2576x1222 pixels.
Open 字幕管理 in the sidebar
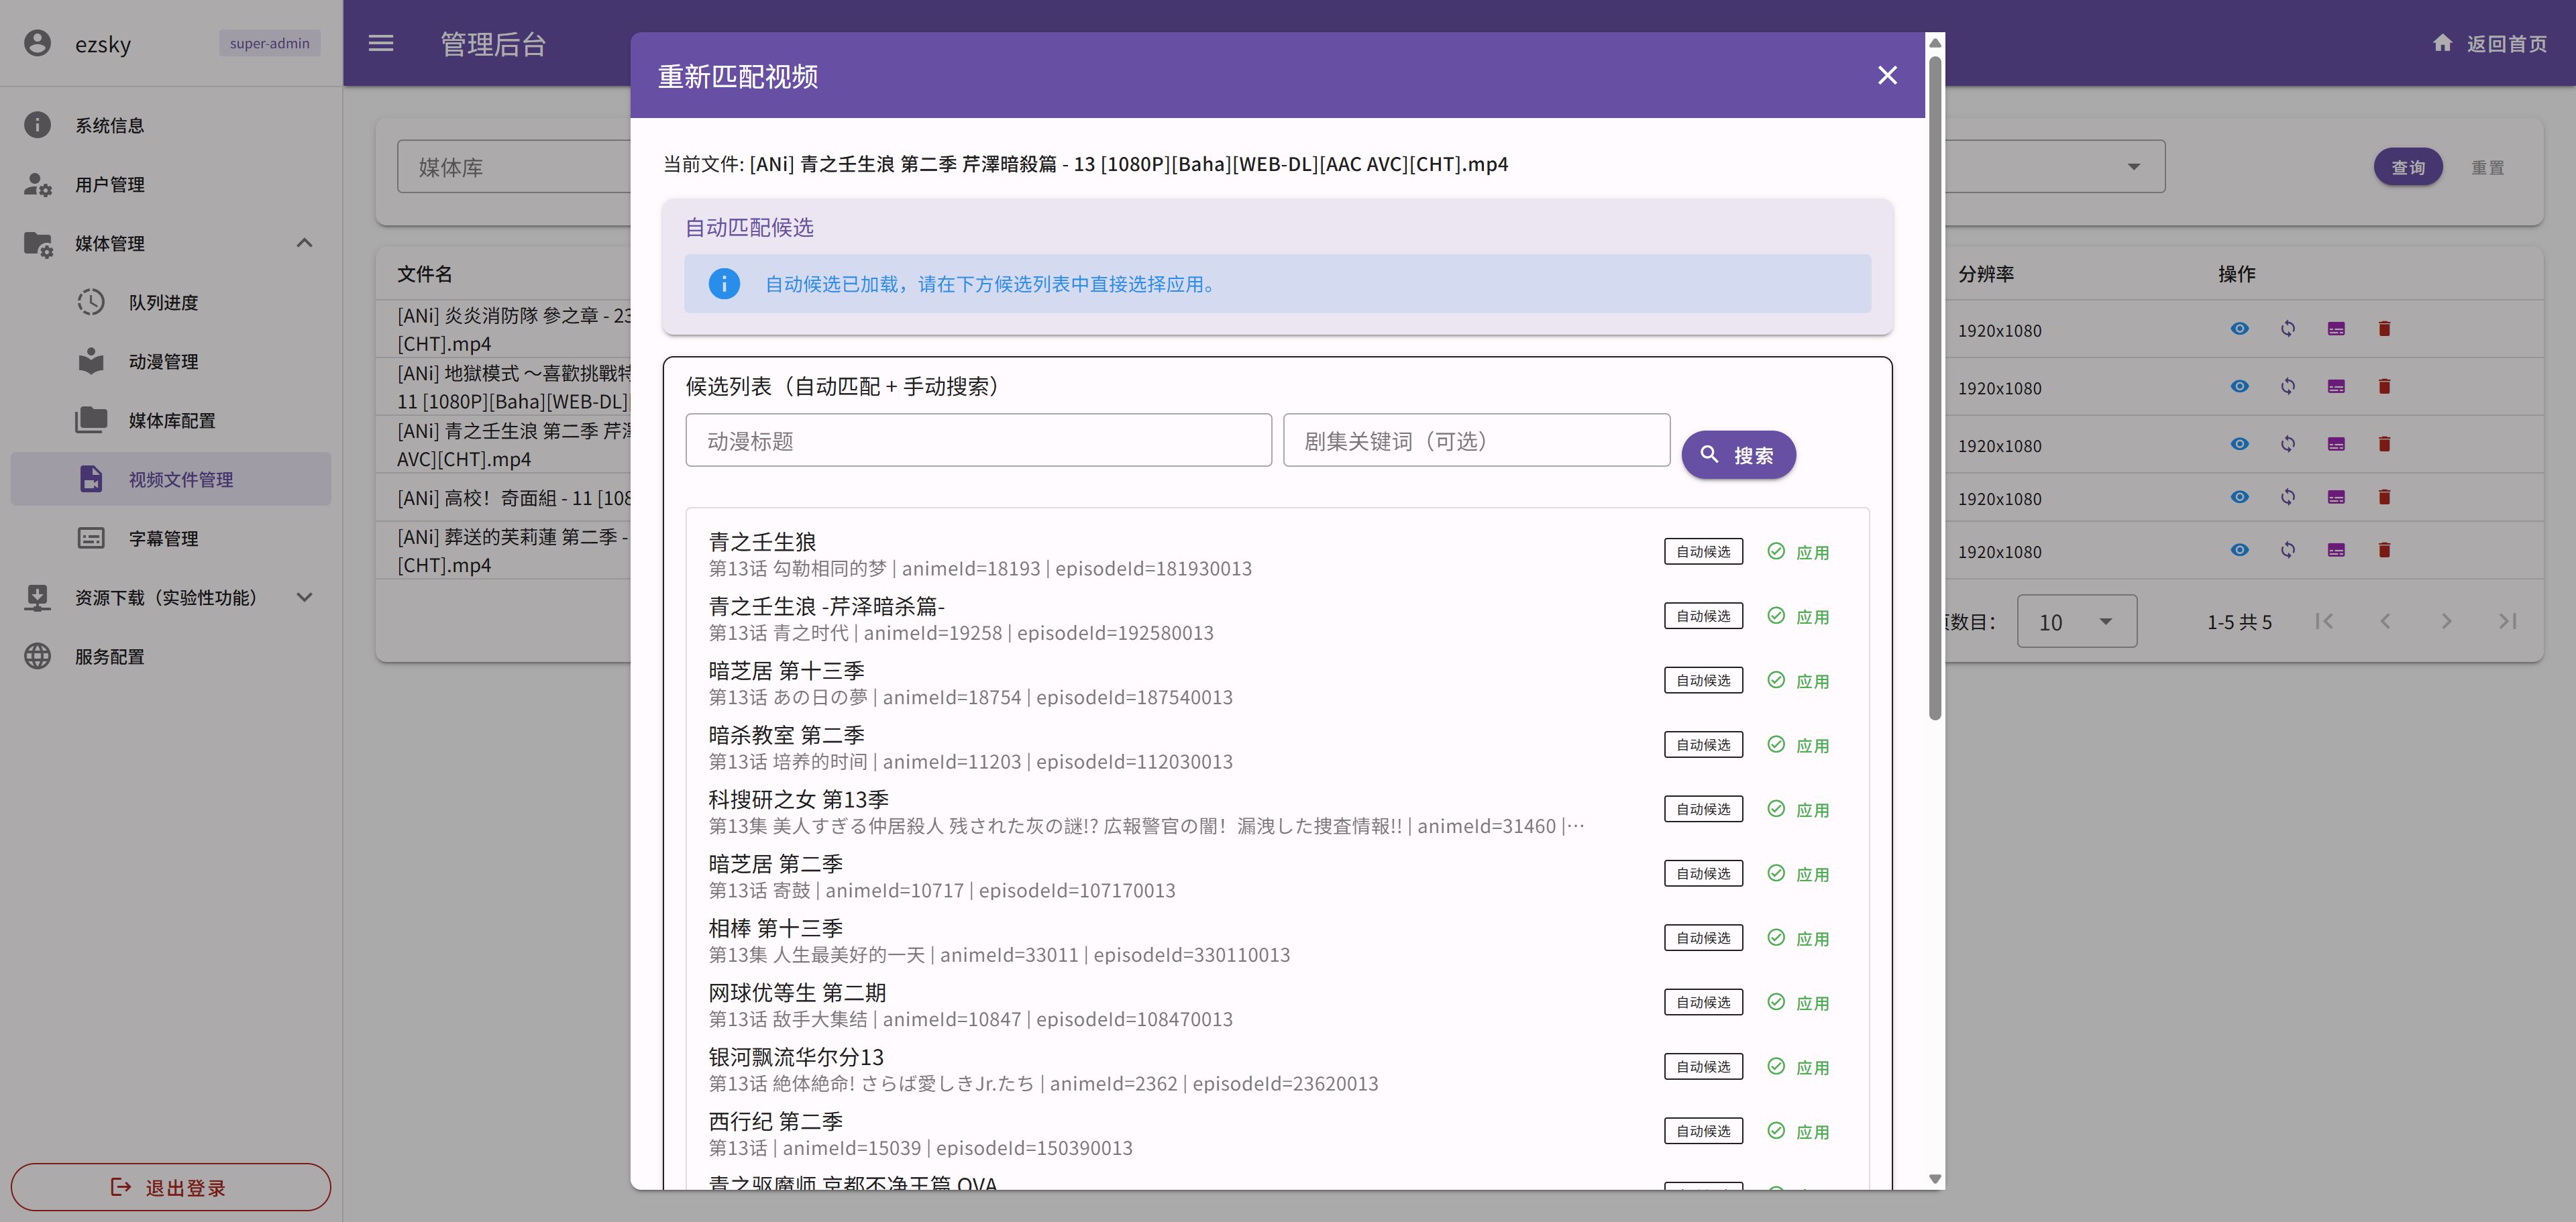[163, 539]
